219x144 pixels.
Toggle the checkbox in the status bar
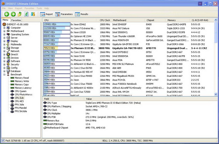coord(3,140)
